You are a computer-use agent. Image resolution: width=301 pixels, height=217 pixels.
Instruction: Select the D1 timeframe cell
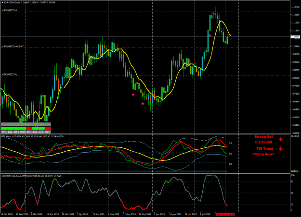click(x=41, y=132)
